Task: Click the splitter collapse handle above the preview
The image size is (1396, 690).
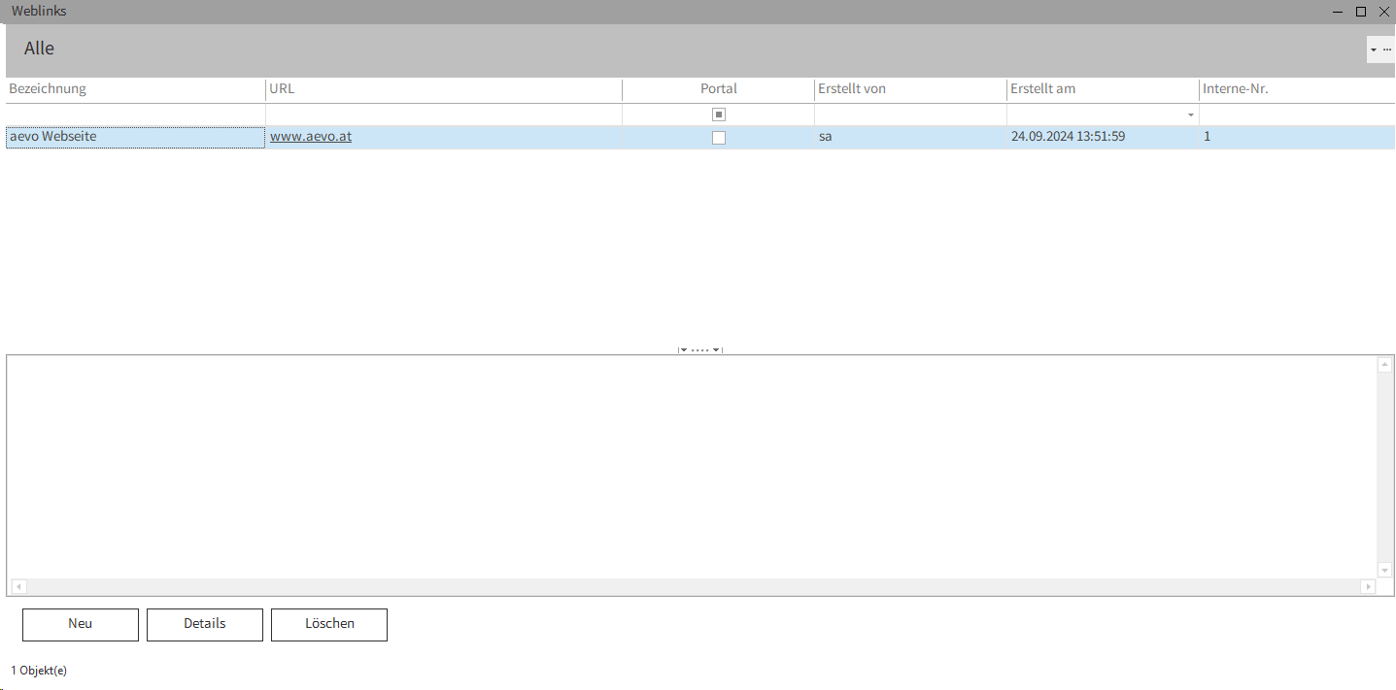Action: point(699,349)
